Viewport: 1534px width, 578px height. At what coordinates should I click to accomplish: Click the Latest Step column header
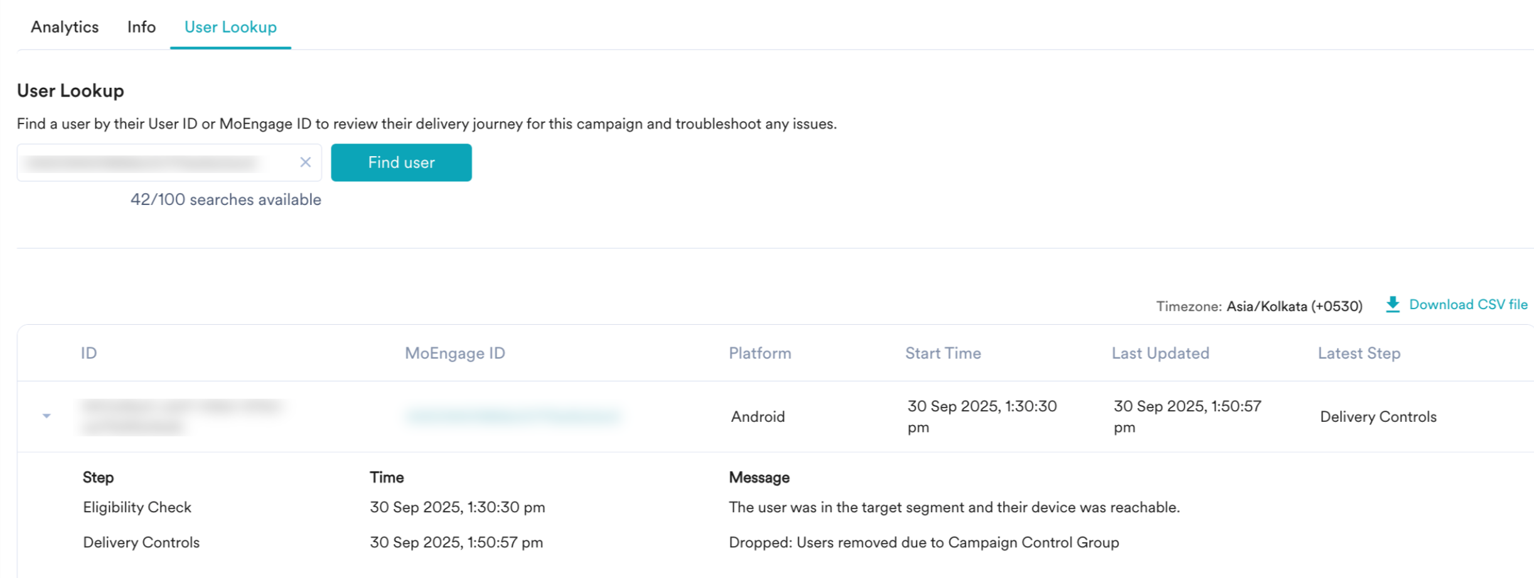tap(1358, 353)
